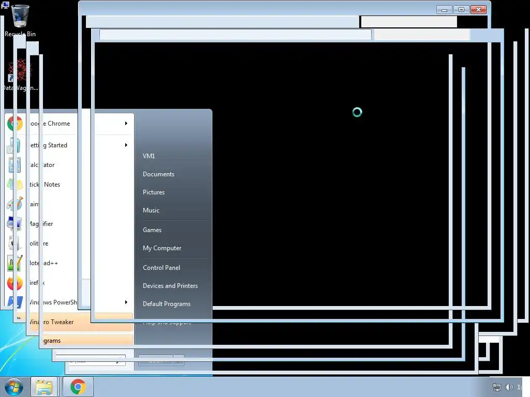Click the front window's address bar

point(235,35)
